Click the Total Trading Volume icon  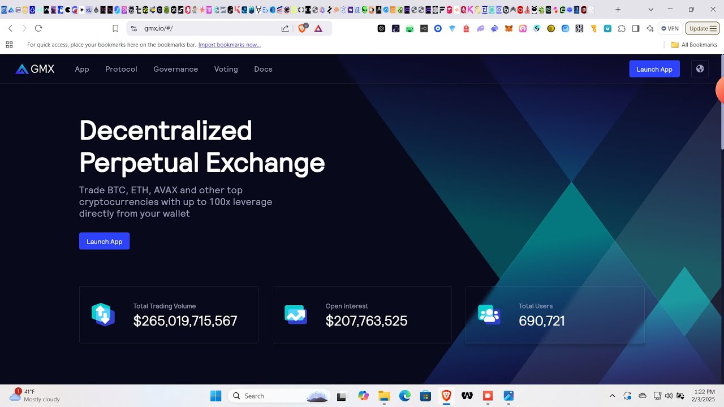point(103,315)
